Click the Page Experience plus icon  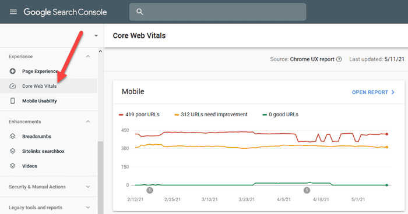(x=12, y=71)
